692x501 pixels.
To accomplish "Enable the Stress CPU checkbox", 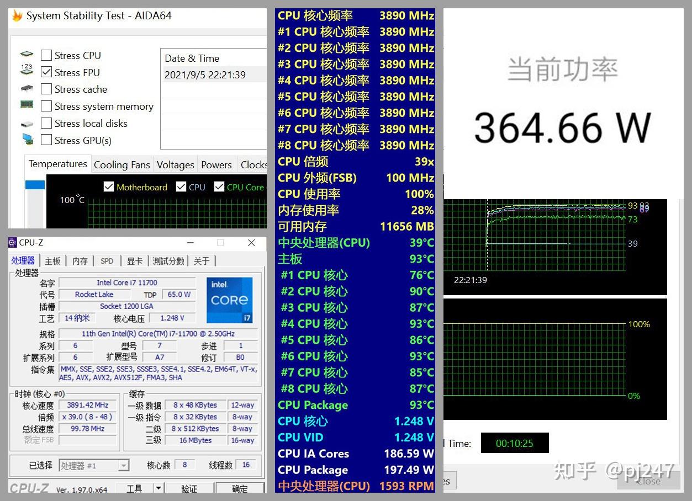I will tap(46, 55).
